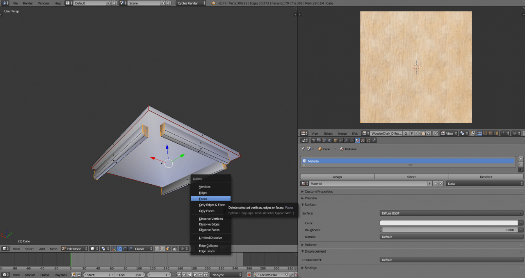Click the Deselect material button
Screen dimensions: 525x278
486,177
